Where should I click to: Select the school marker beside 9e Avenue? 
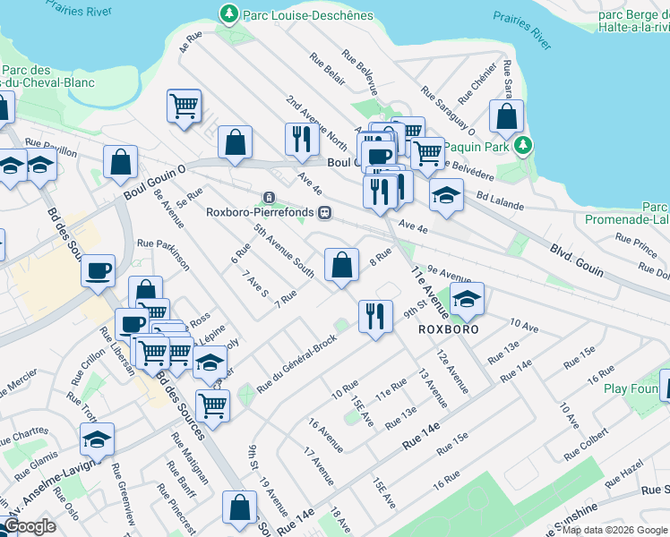pyautogui.click(x=467, y=300)
